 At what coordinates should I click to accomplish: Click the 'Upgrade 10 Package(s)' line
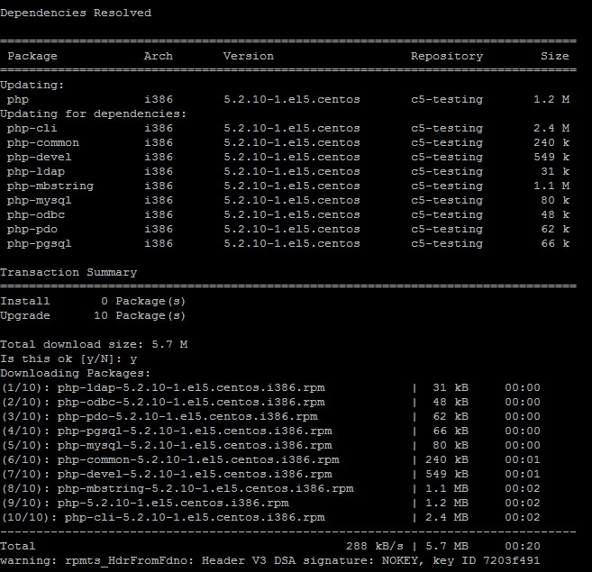point(93,315)
